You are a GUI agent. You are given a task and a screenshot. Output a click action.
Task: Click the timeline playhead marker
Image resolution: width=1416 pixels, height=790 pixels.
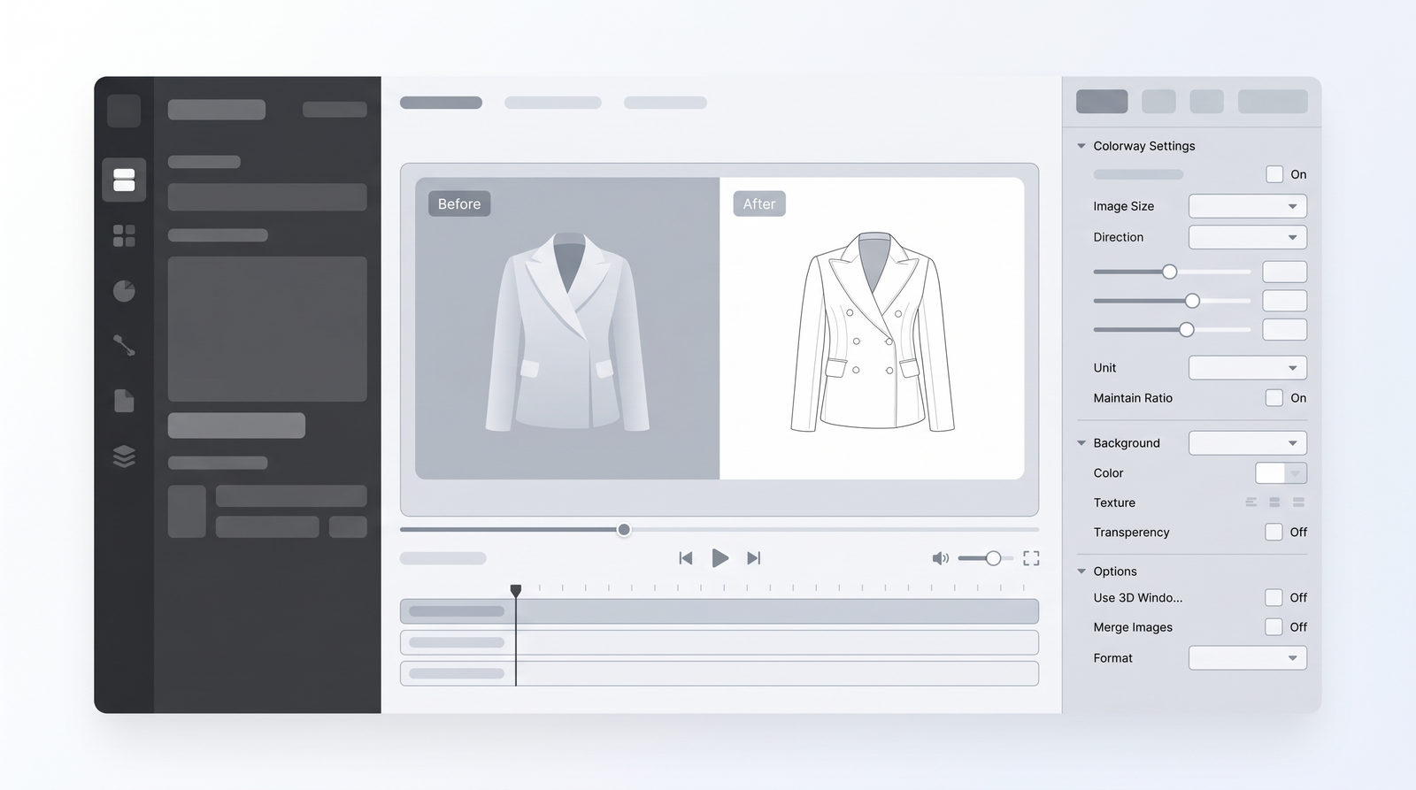click(x=516, y=590)
